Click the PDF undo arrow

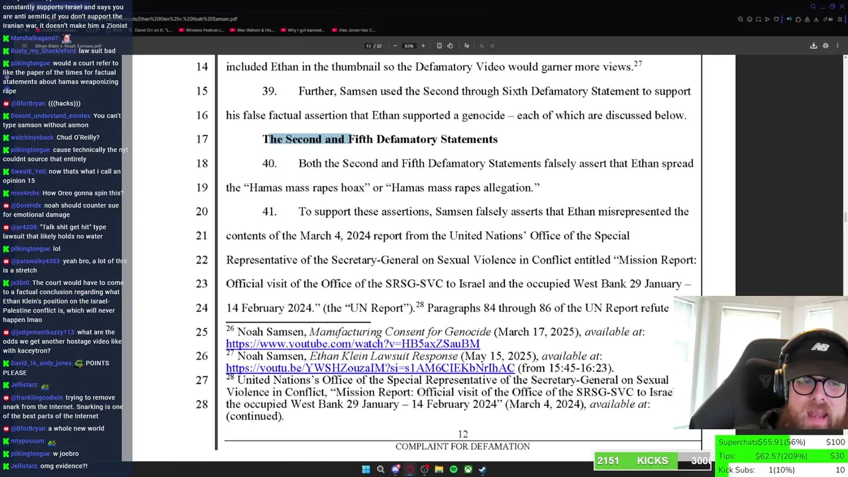point(482,46)
